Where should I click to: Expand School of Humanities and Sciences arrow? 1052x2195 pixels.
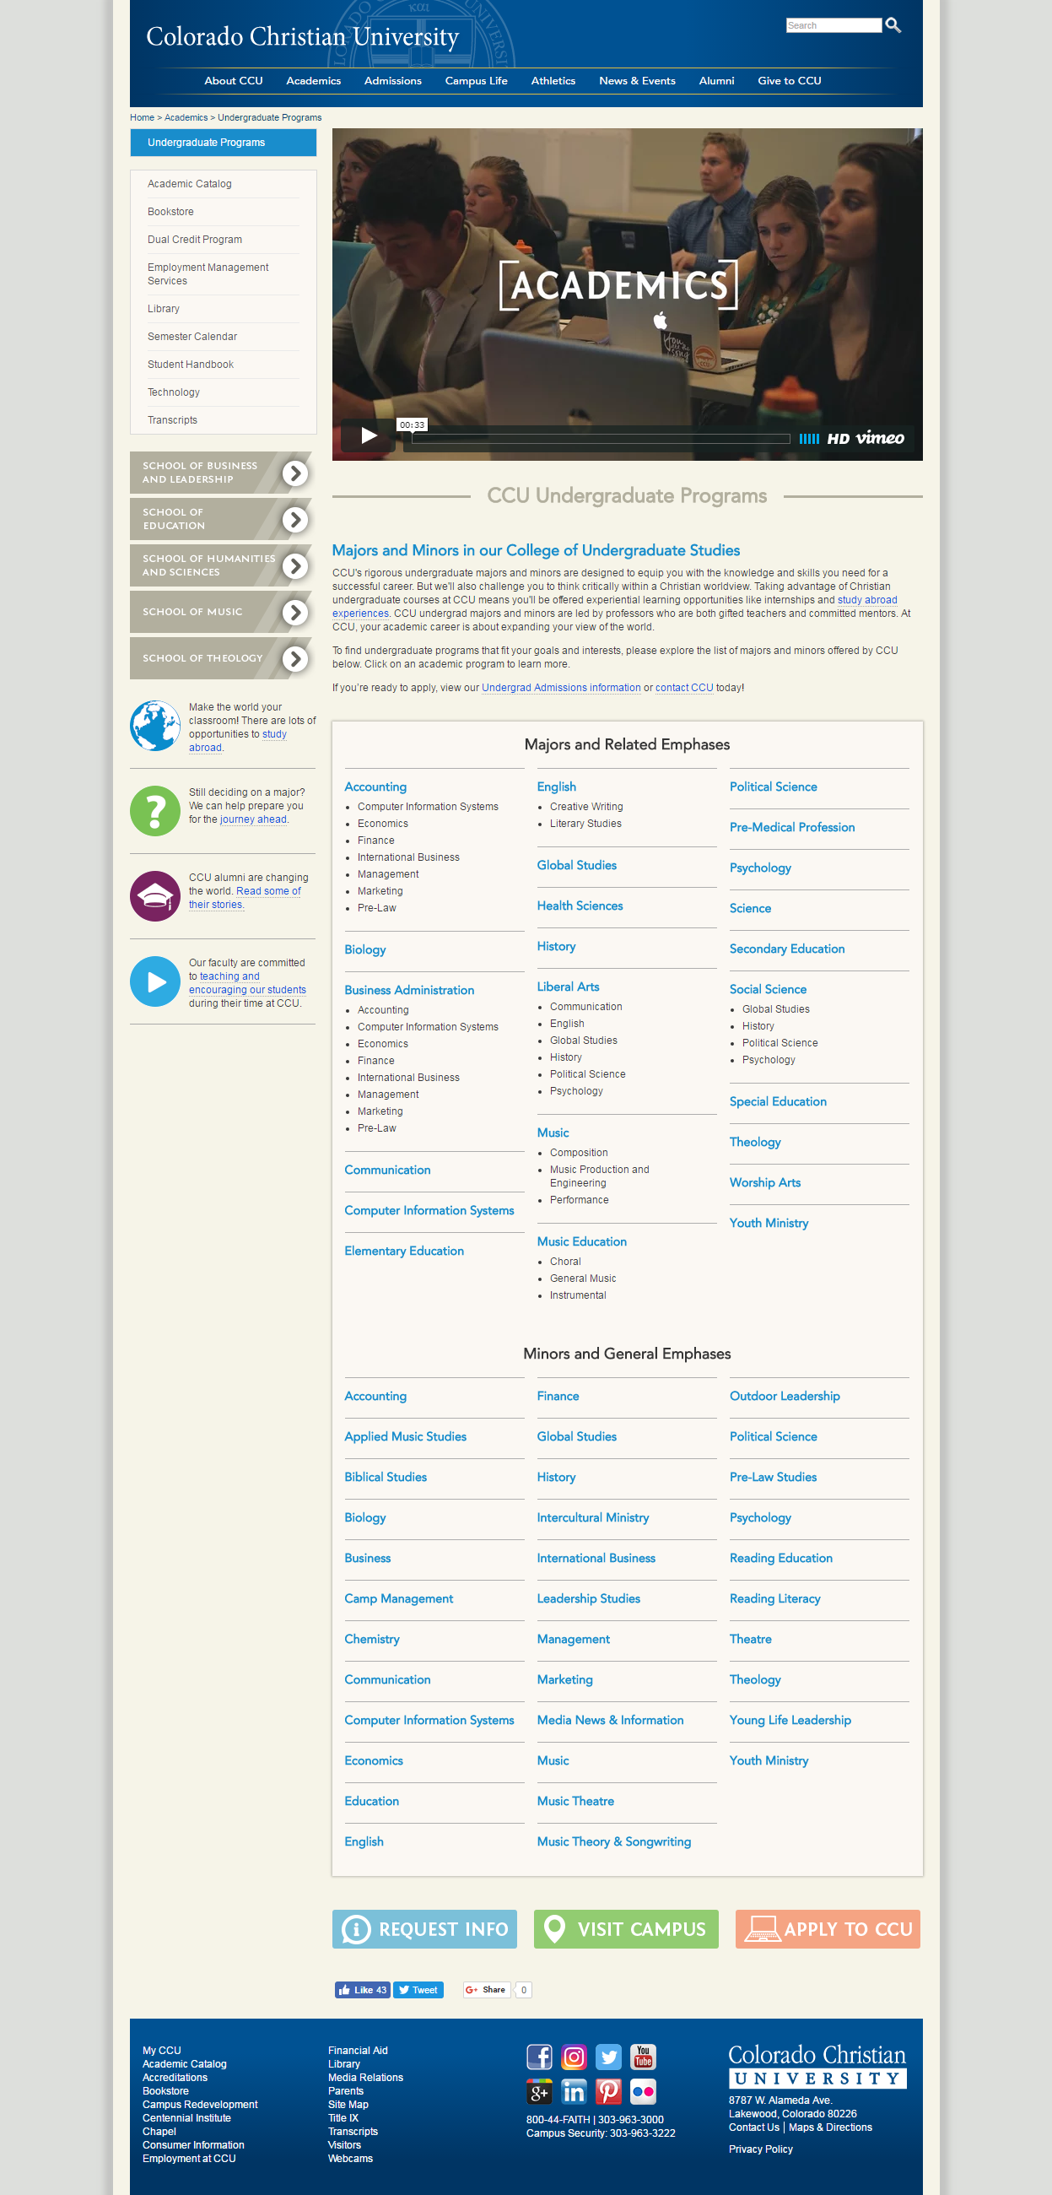[x=294, y=565]
